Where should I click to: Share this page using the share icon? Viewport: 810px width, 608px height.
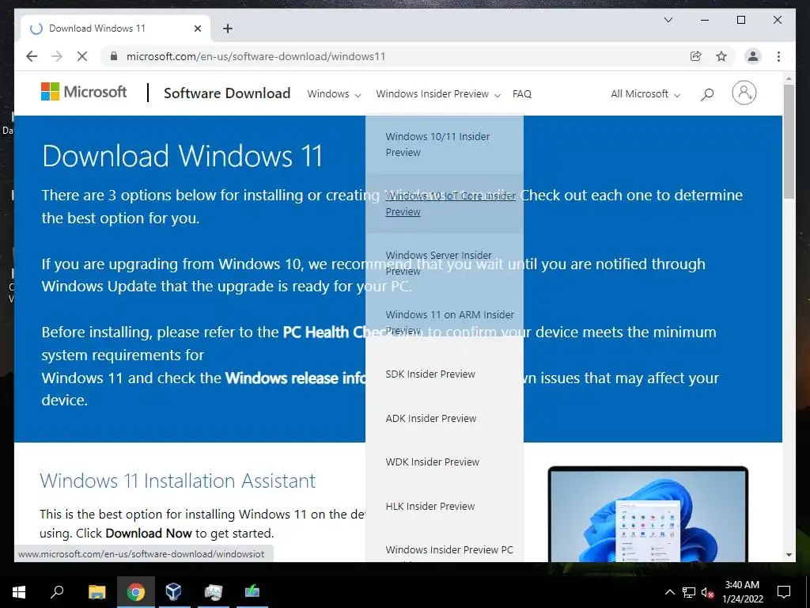pos(696,56)
